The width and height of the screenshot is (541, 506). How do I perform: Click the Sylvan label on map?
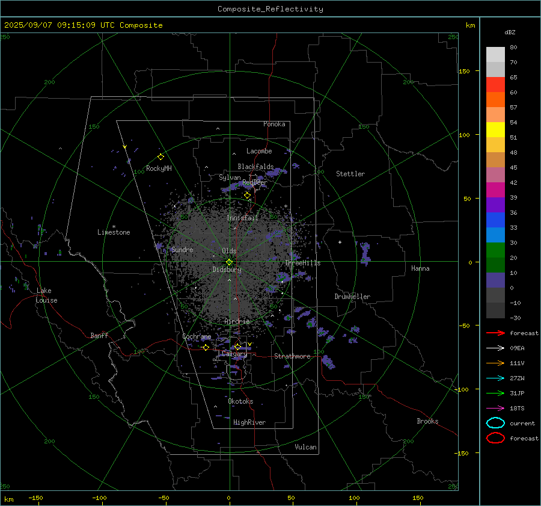(230, 177)
